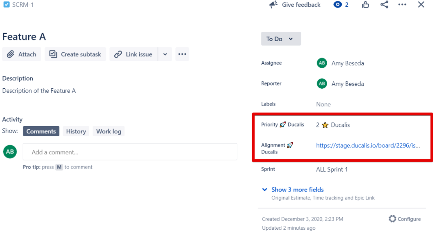The image size is (433, 233).
Task: Select the Comments tab
Action: [x=41, y=131]
